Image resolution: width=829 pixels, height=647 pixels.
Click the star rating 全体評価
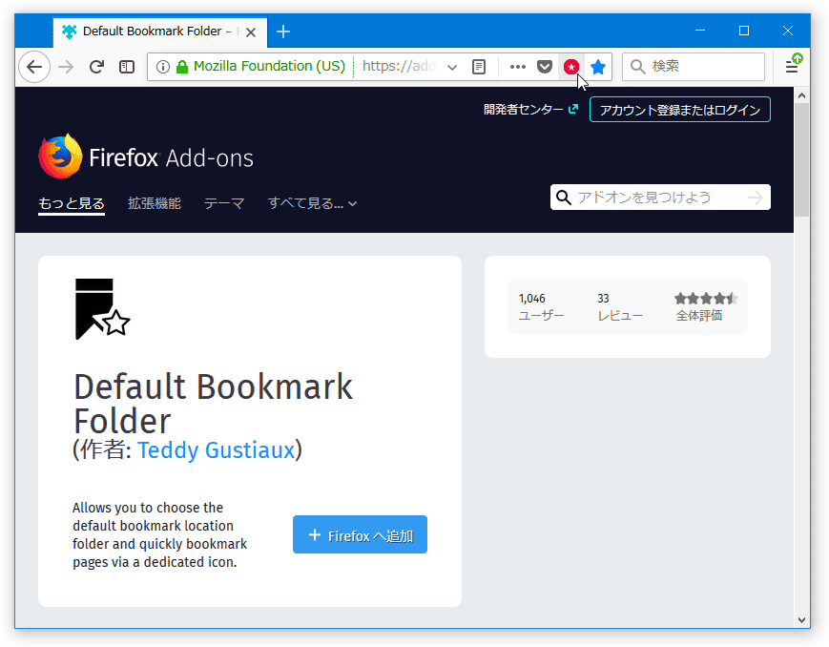coord(706,307)
